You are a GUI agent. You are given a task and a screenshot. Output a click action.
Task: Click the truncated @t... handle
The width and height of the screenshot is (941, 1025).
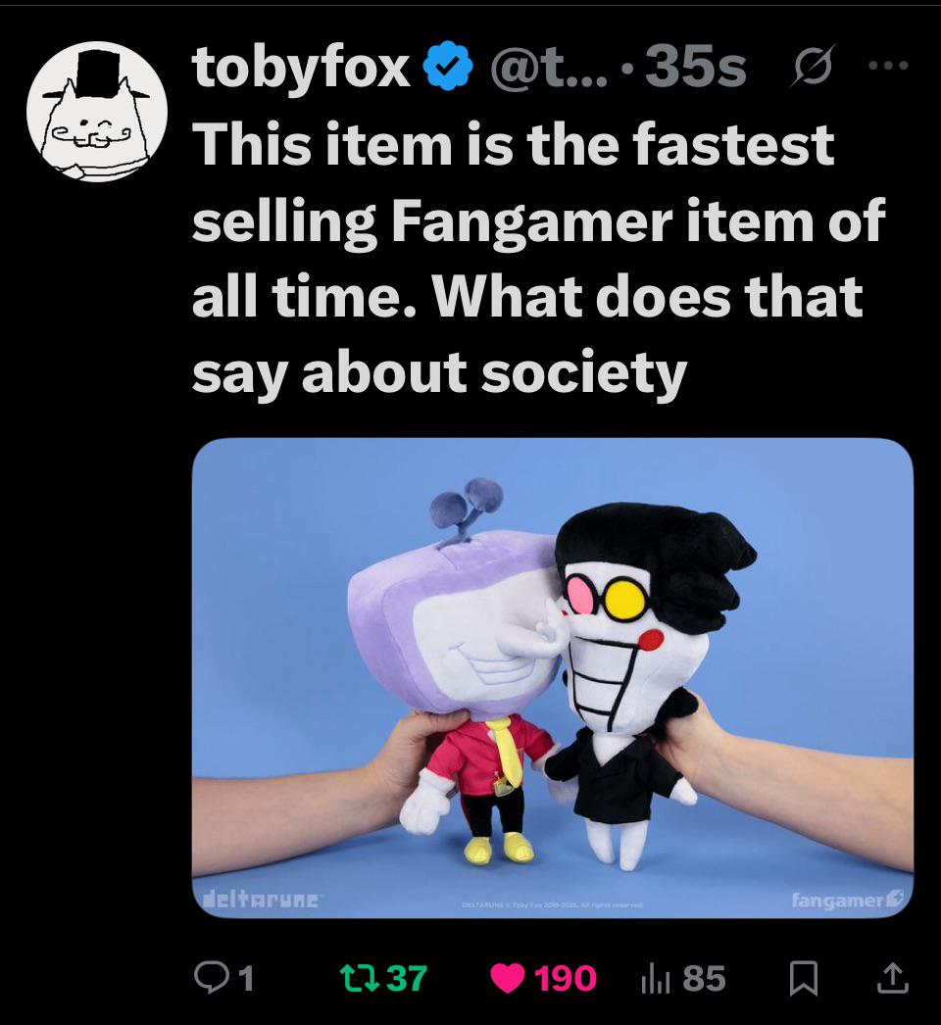point(549,68)
